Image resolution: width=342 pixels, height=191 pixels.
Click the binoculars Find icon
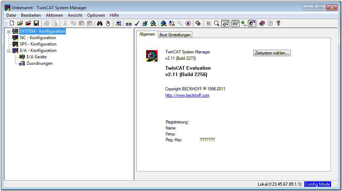(100, 23)
